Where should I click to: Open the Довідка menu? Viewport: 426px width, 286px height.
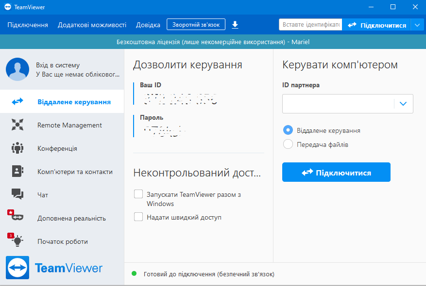148,24
